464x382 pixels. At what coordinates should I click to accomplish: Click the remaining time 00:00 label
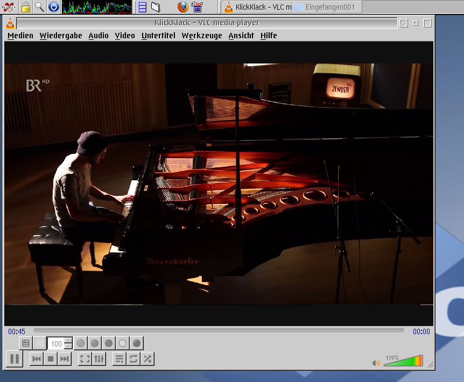pyautogui.click(x=421, y=331)
